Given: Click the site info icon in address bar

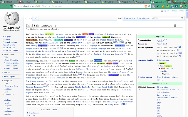Looking at the screenshot, I should [15, 6].
